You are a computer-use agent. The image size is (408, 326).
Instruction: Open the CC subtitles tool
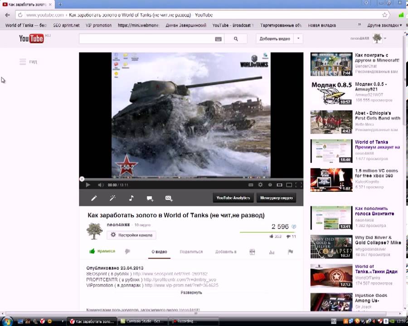pos(169,198)
